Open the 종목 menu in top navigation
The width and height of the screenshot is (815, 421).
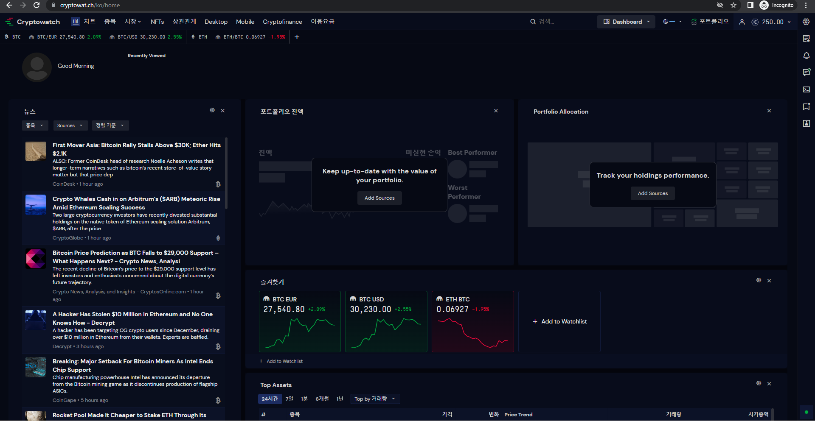[110, 22]
